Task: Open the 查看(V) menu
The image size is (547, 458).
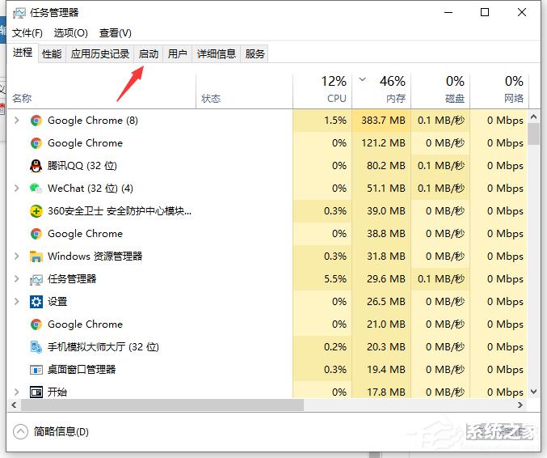Action: pos(115,33)
